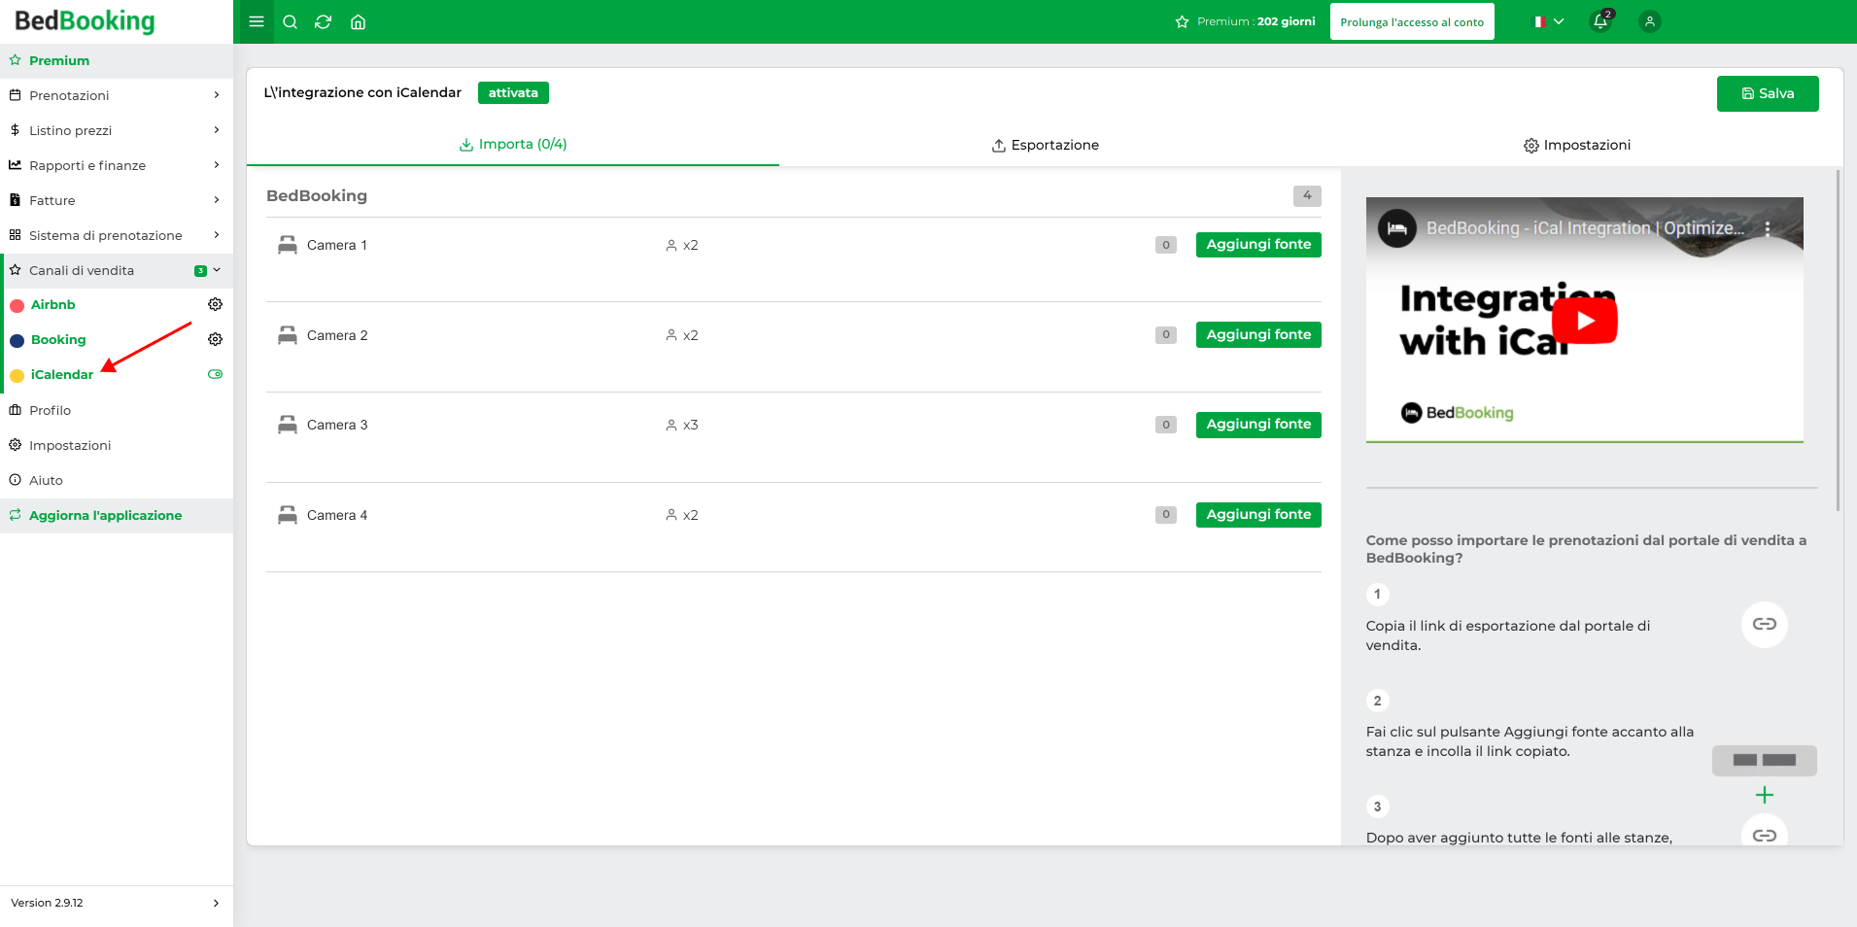Click the x3 guest count of Camera 3
This screenshot has height=927, width=1857.
[682, 425]
